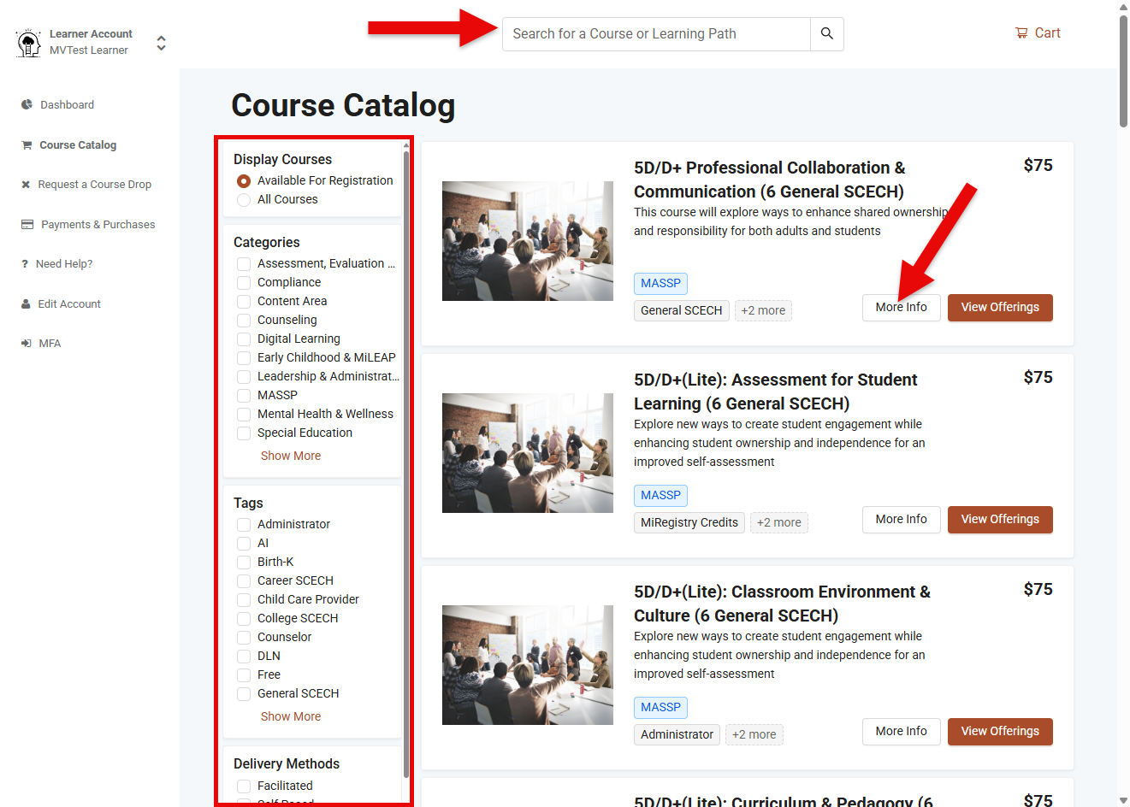The image size is (1130, 807).
Task: Click the sign-in arrow icon for MFA
Action: coord(26,344)
